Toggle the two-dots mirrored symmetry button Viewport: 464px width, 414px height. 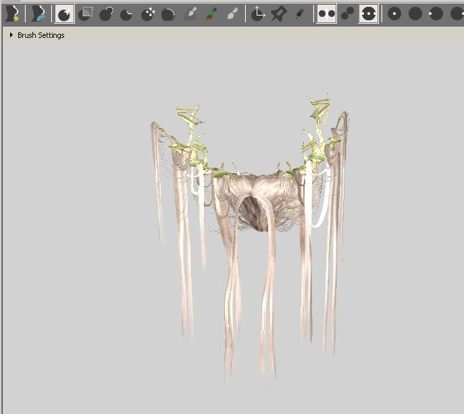327,14
